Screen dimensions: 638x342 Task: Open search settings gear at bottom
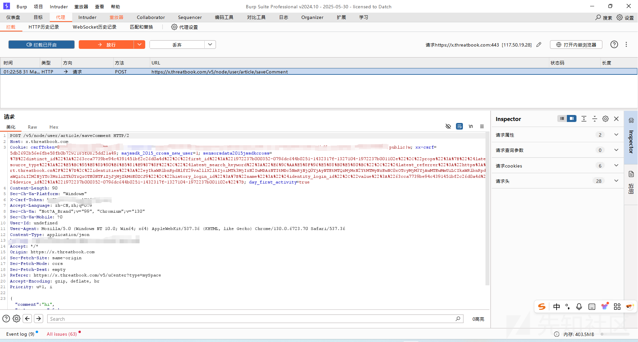16,319
